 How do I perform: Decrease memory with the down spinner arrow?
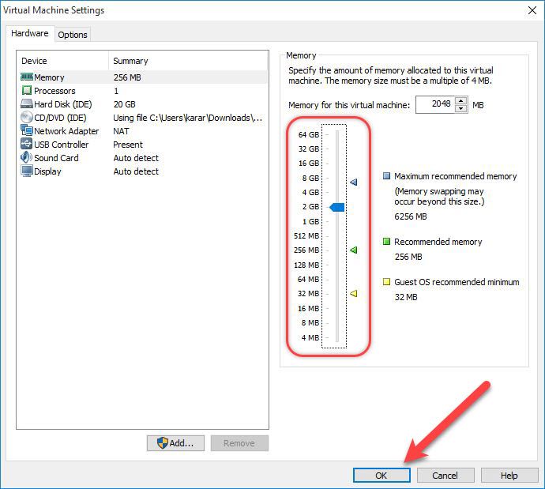461,108
